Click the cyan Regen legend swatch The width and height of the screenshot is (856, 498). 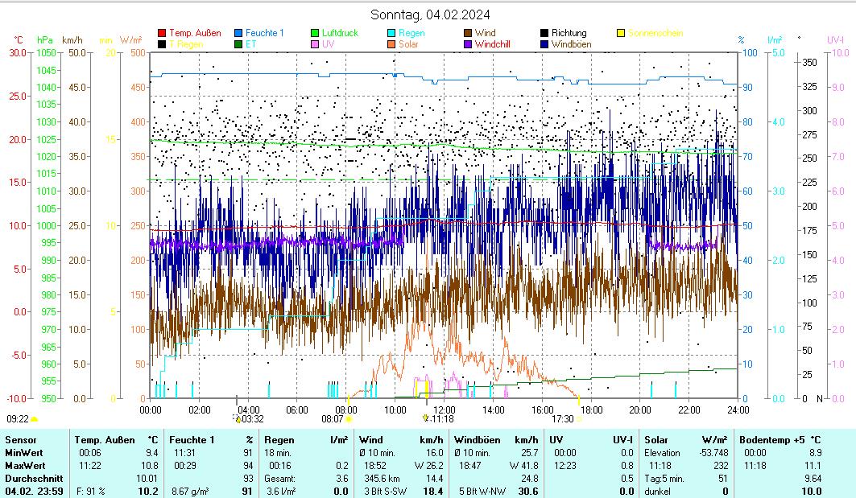pyautogui.click(x=391, y=34)
